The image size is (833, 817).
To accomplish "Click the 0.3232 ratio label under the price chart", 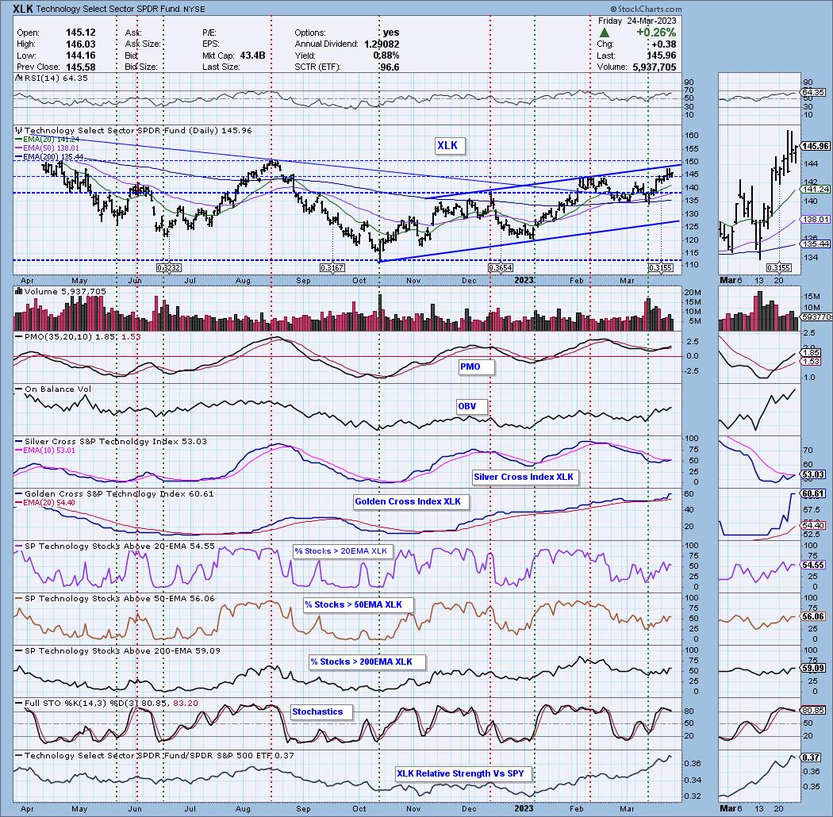I will (x=169, y=268).
